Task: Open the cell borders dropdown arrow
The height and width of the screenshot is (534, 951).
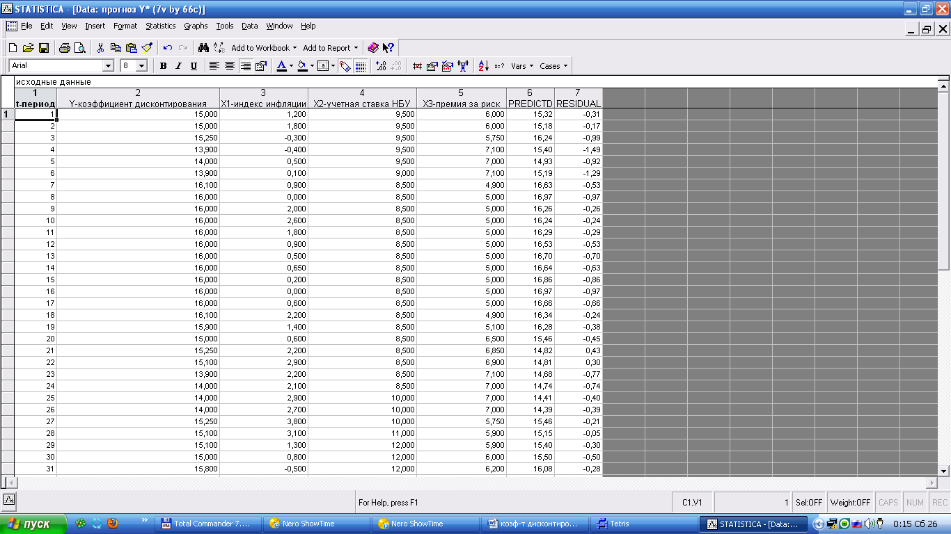Action: coord(333,66)
